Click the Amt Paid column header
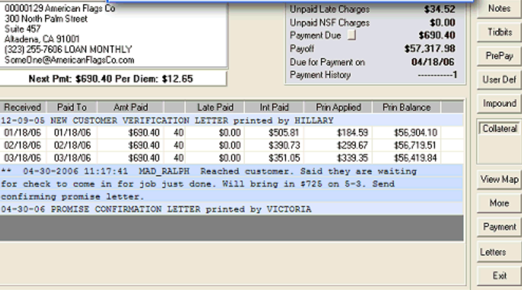Viewport: 522px width, 290px height. (x=130, y=108)
